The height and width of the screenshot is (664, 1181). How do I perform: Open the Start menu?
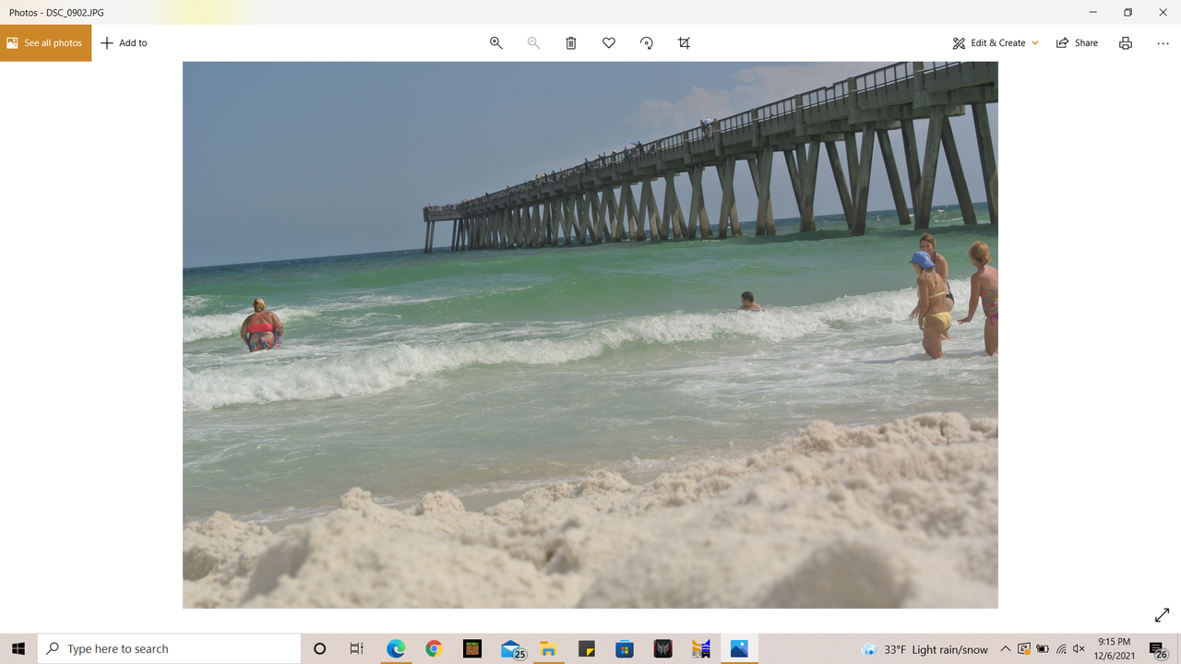point(18,648)
